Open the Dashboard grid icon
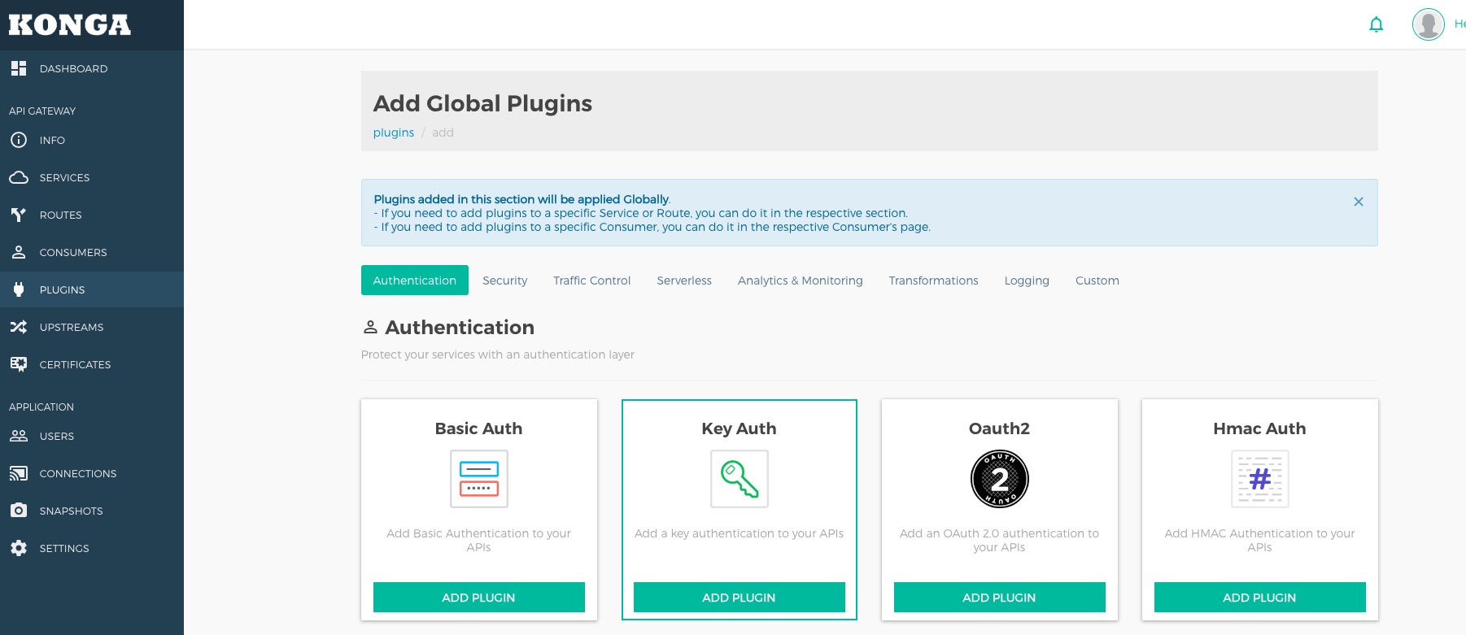 (x=19, y=68)
